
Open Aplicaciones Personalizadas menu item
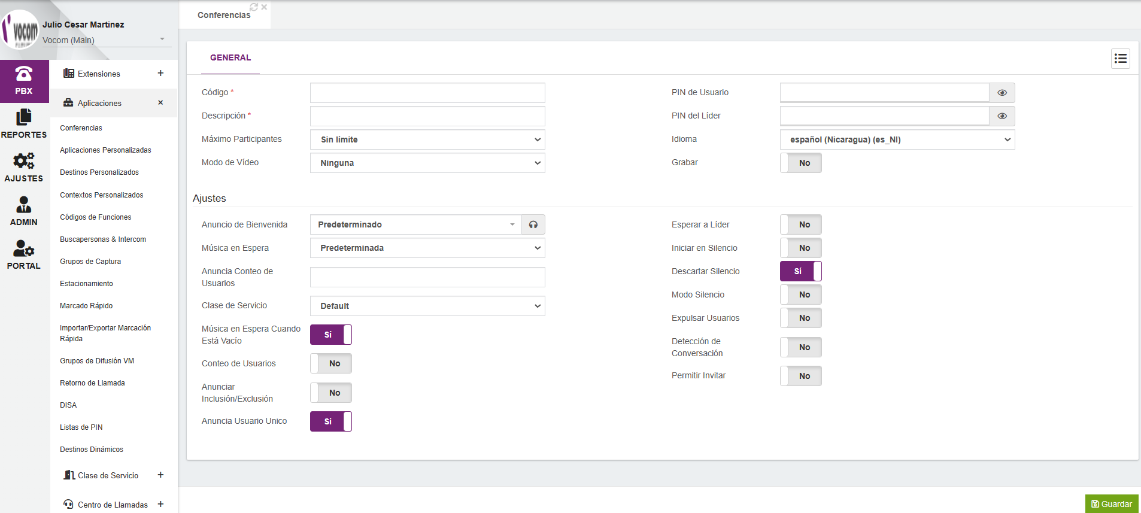tap(105, 150)
